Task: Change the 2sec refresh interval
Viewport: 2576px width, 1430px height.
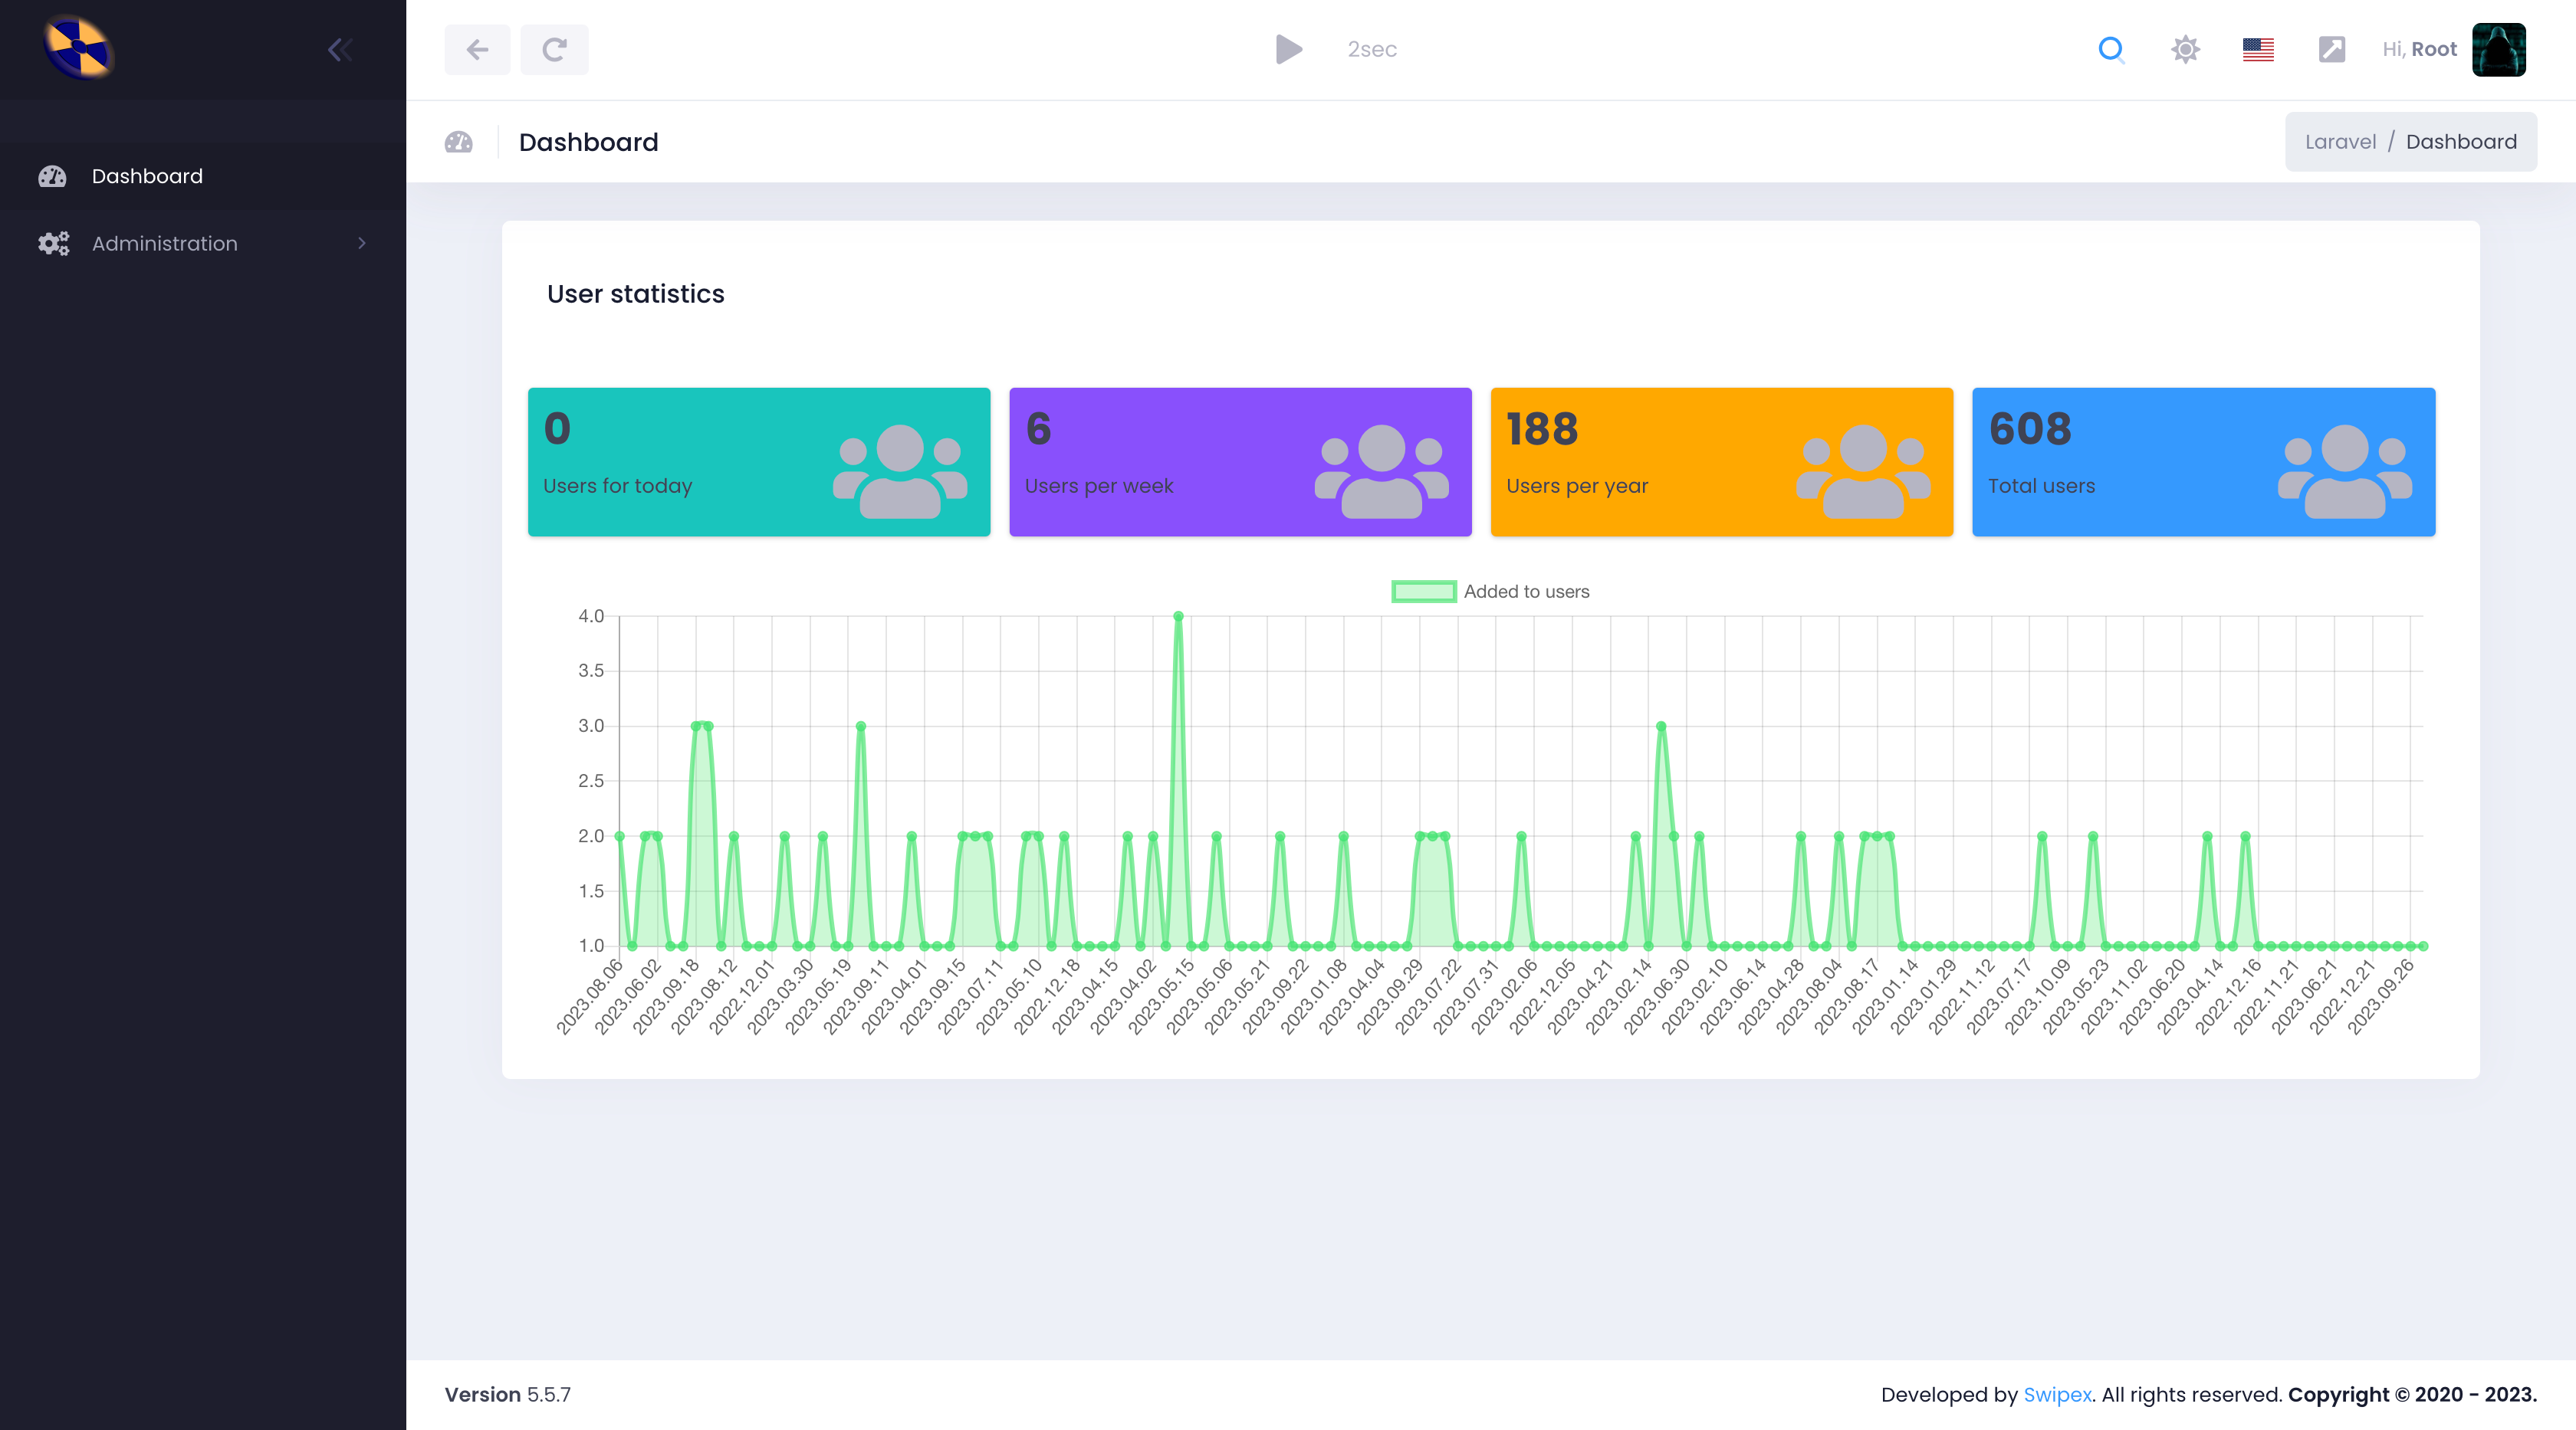Action: coord(1371,49)
